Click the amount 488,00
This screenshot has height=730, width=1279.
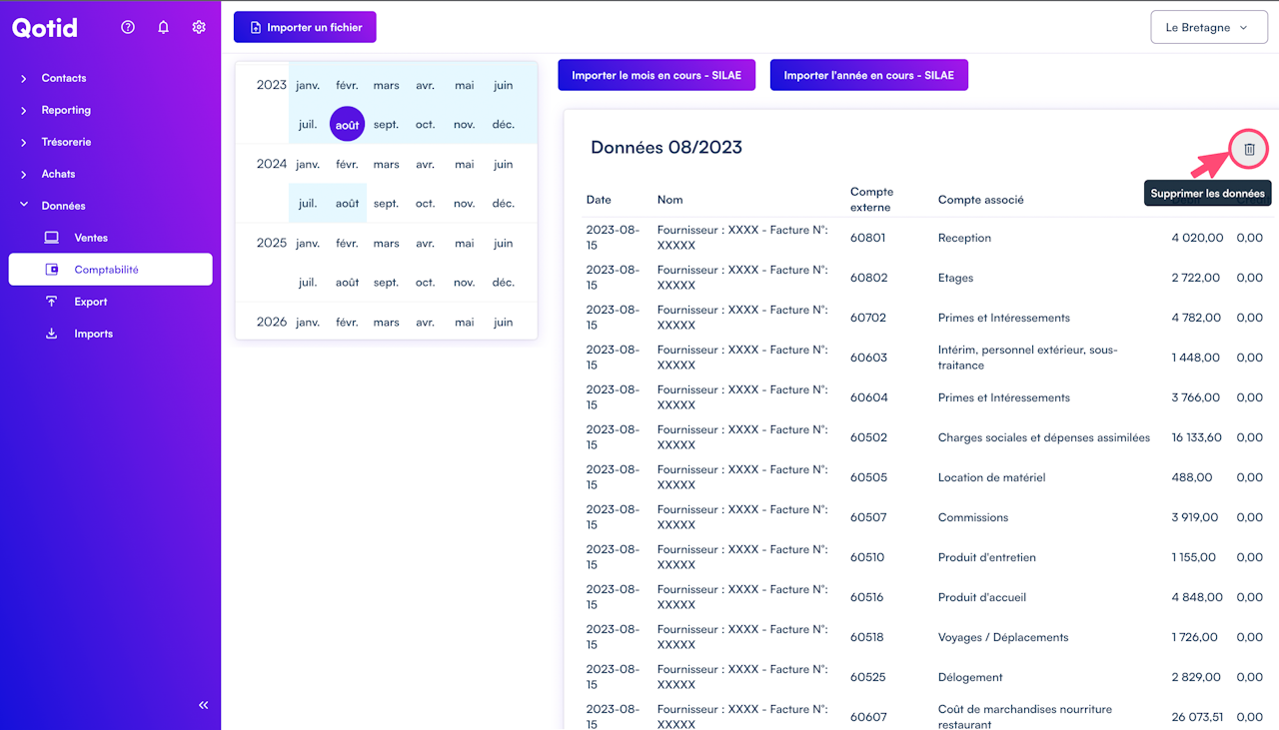point(1192,477)
